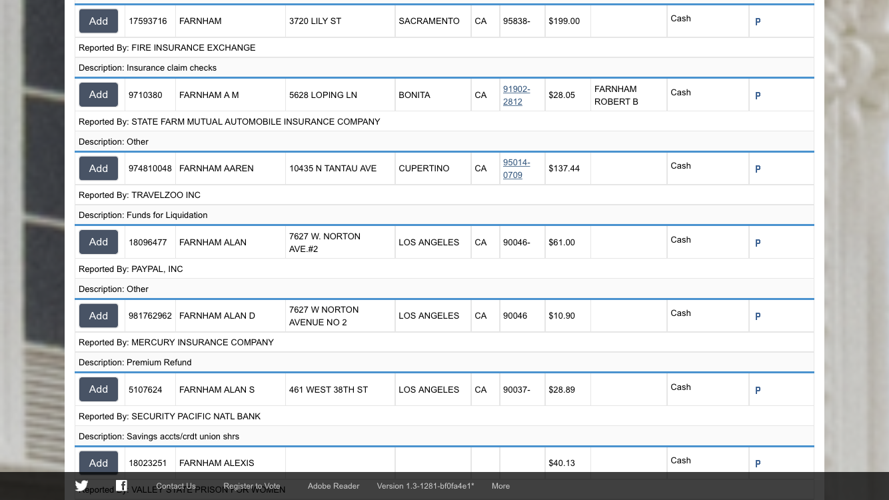This screenshot has height=500, width=889.
Task: Click city SACRAMENTO
Action: (429, 21)
